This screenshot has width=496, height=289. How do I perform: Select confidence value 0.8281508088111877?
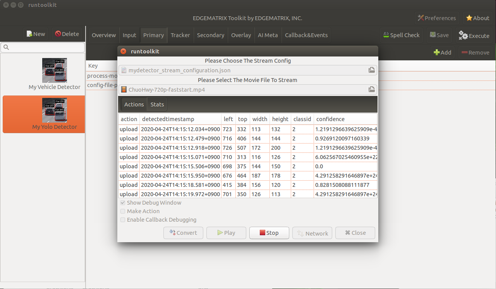point(342,185)
